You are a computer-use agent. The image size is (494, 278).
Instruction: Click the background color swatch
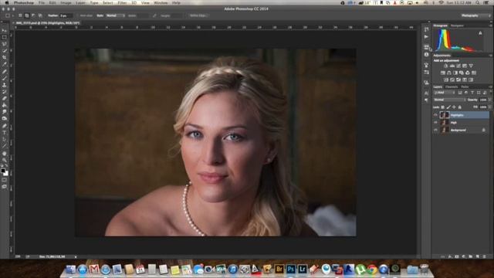(6, 174)
